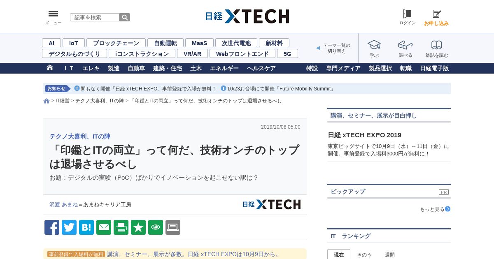Switch to the 週間 ranking tab

pos(390,254)
